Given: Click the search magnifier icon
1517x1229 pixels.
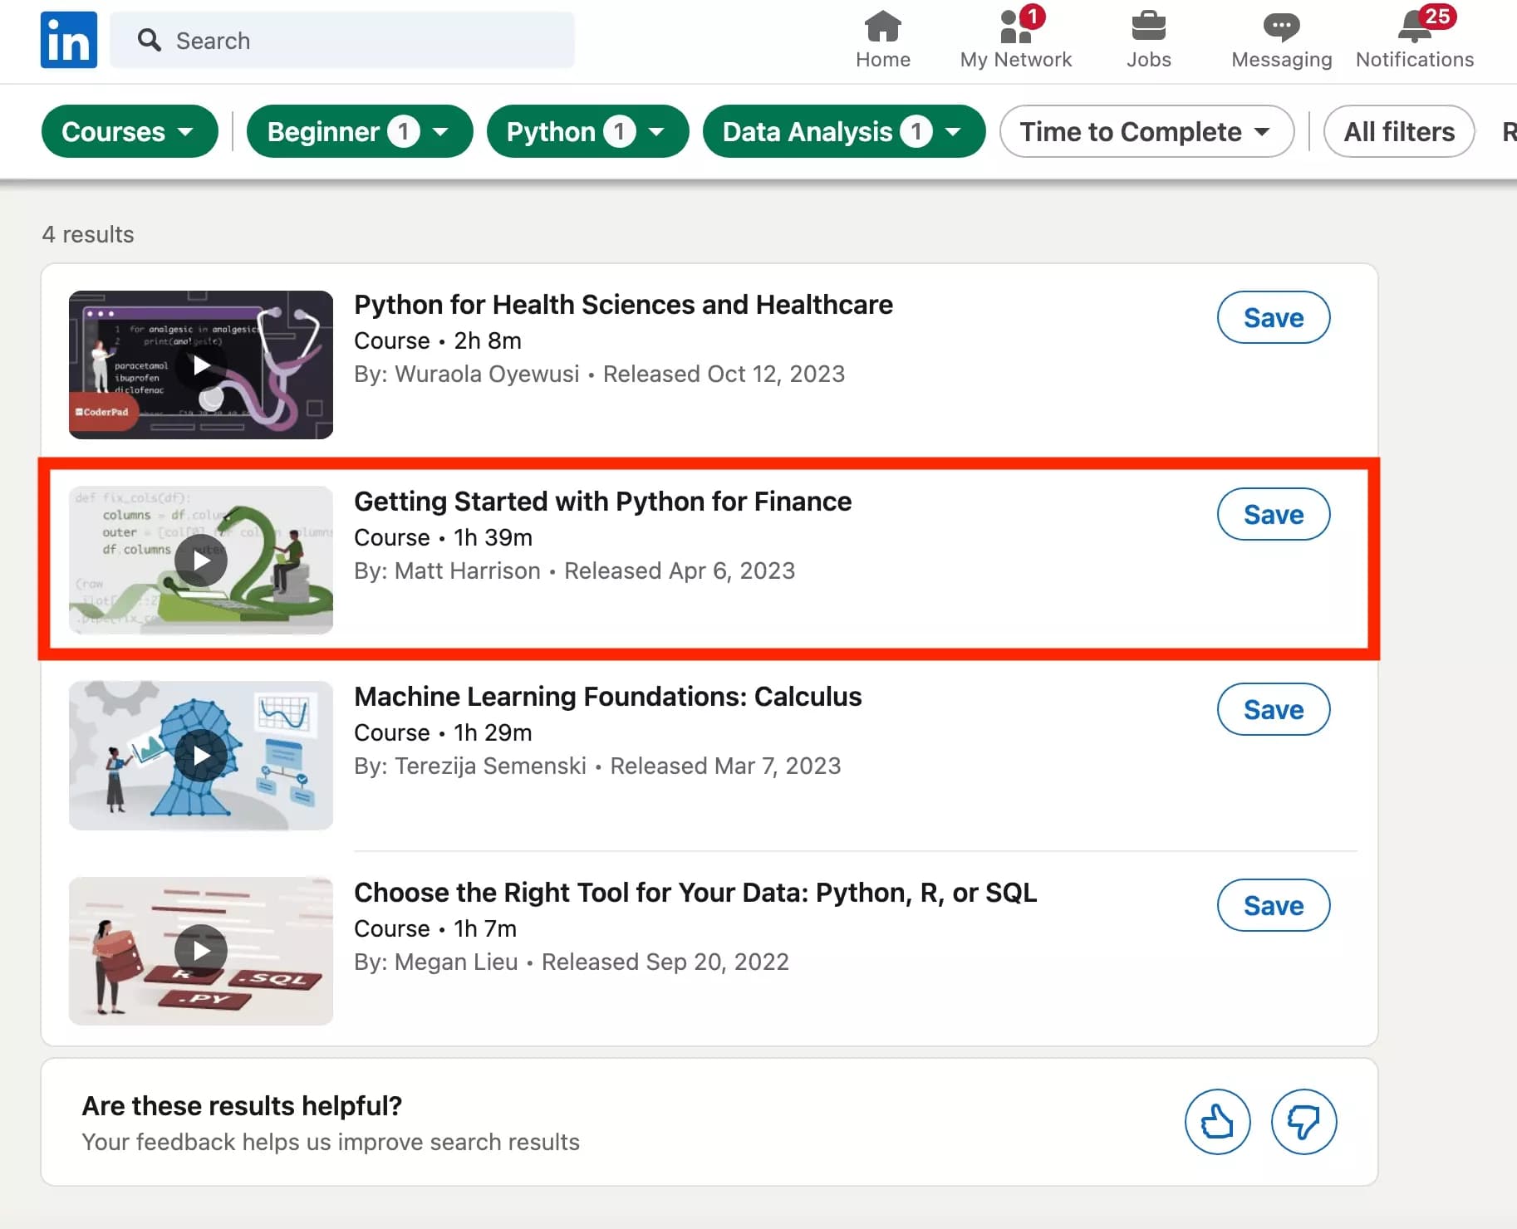Looking at the screenshot, I should click(x=150, y=40).
